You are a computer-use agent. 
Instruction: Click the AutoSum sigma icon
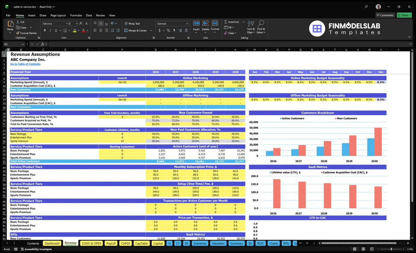click(226, 22)
